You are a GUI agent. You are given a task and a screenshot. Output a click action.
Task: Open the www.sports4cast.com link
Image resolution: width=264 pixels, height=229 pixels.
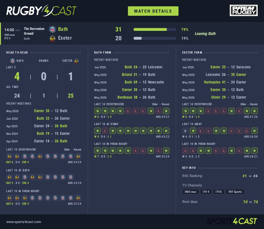(24, 222)
